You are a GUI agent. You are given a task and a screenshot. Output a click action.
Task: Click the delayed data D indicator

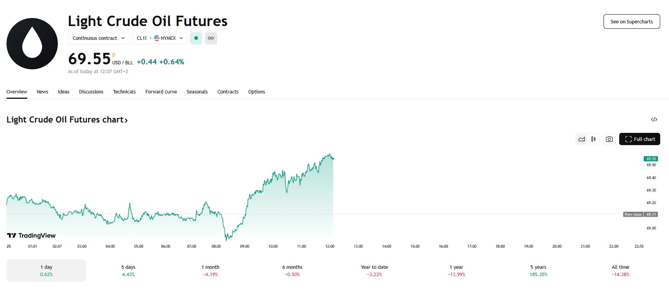coord(114,55)
